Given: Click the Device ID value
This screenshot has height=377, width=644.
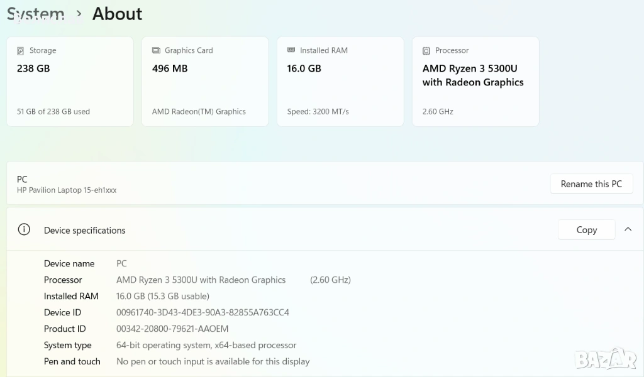Looking at the screenshot, I should click(203, 312).
